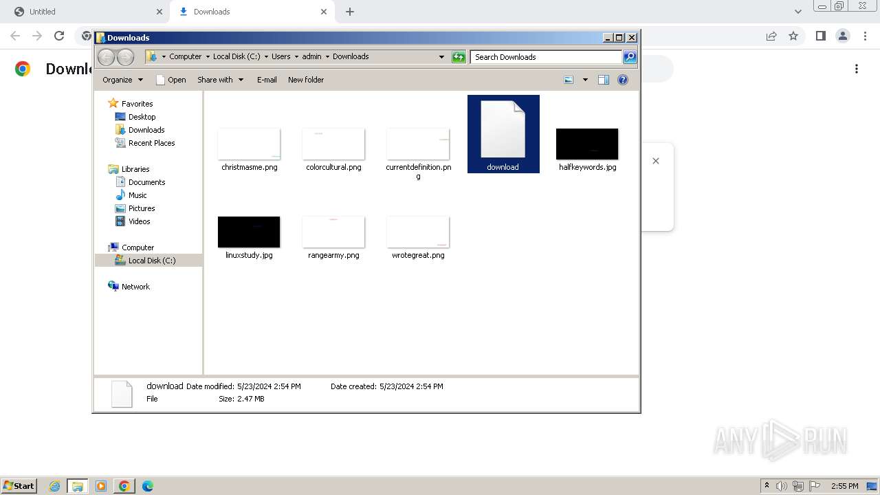Select Desktop under Favorites

(142, 117)
